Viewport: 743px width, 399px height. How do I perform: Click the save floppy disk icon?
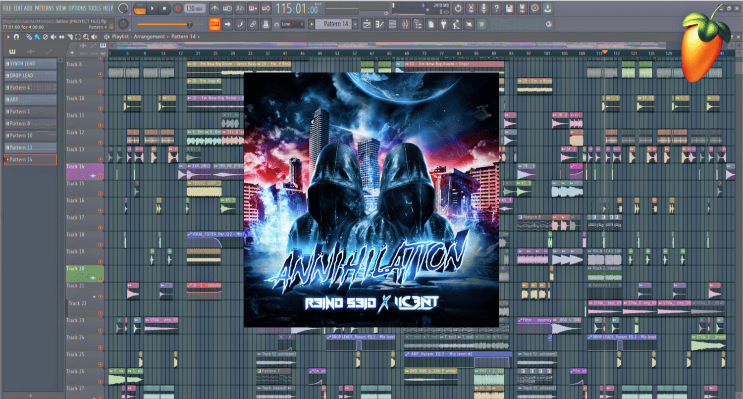pyautogui.click(x=509, y=8)
